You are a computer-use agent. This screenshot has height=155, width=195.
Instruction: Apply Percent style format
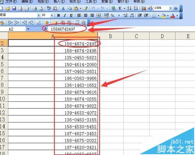[113, 16]
